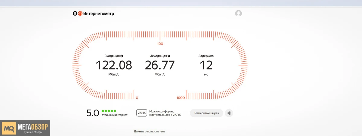
Task: Open the Интернетометр home link
Action: pyautogui.click(x=99, y=14)
